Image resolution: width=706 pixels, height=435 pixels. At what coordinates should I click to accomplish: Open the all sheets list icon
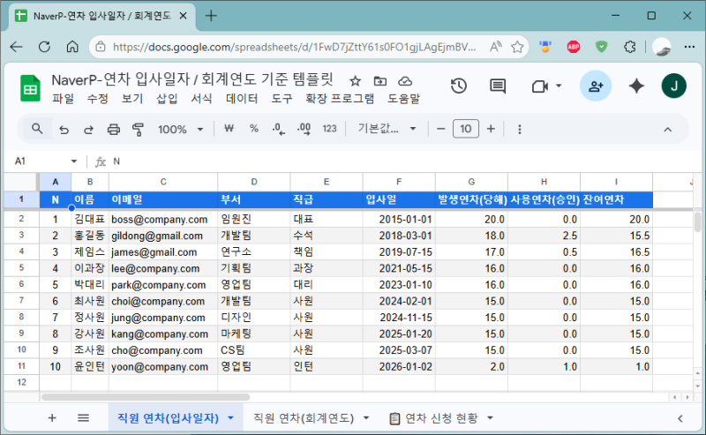[x=83, y=418]
